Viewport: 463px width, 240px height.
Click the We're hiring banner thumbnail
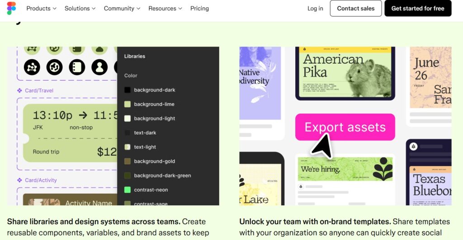click(345, 169)
